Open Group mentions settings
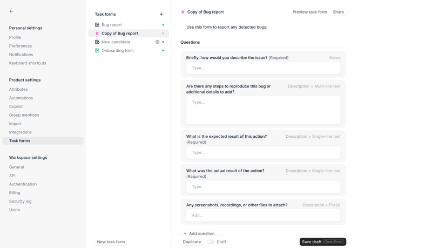 pos(24,115)
